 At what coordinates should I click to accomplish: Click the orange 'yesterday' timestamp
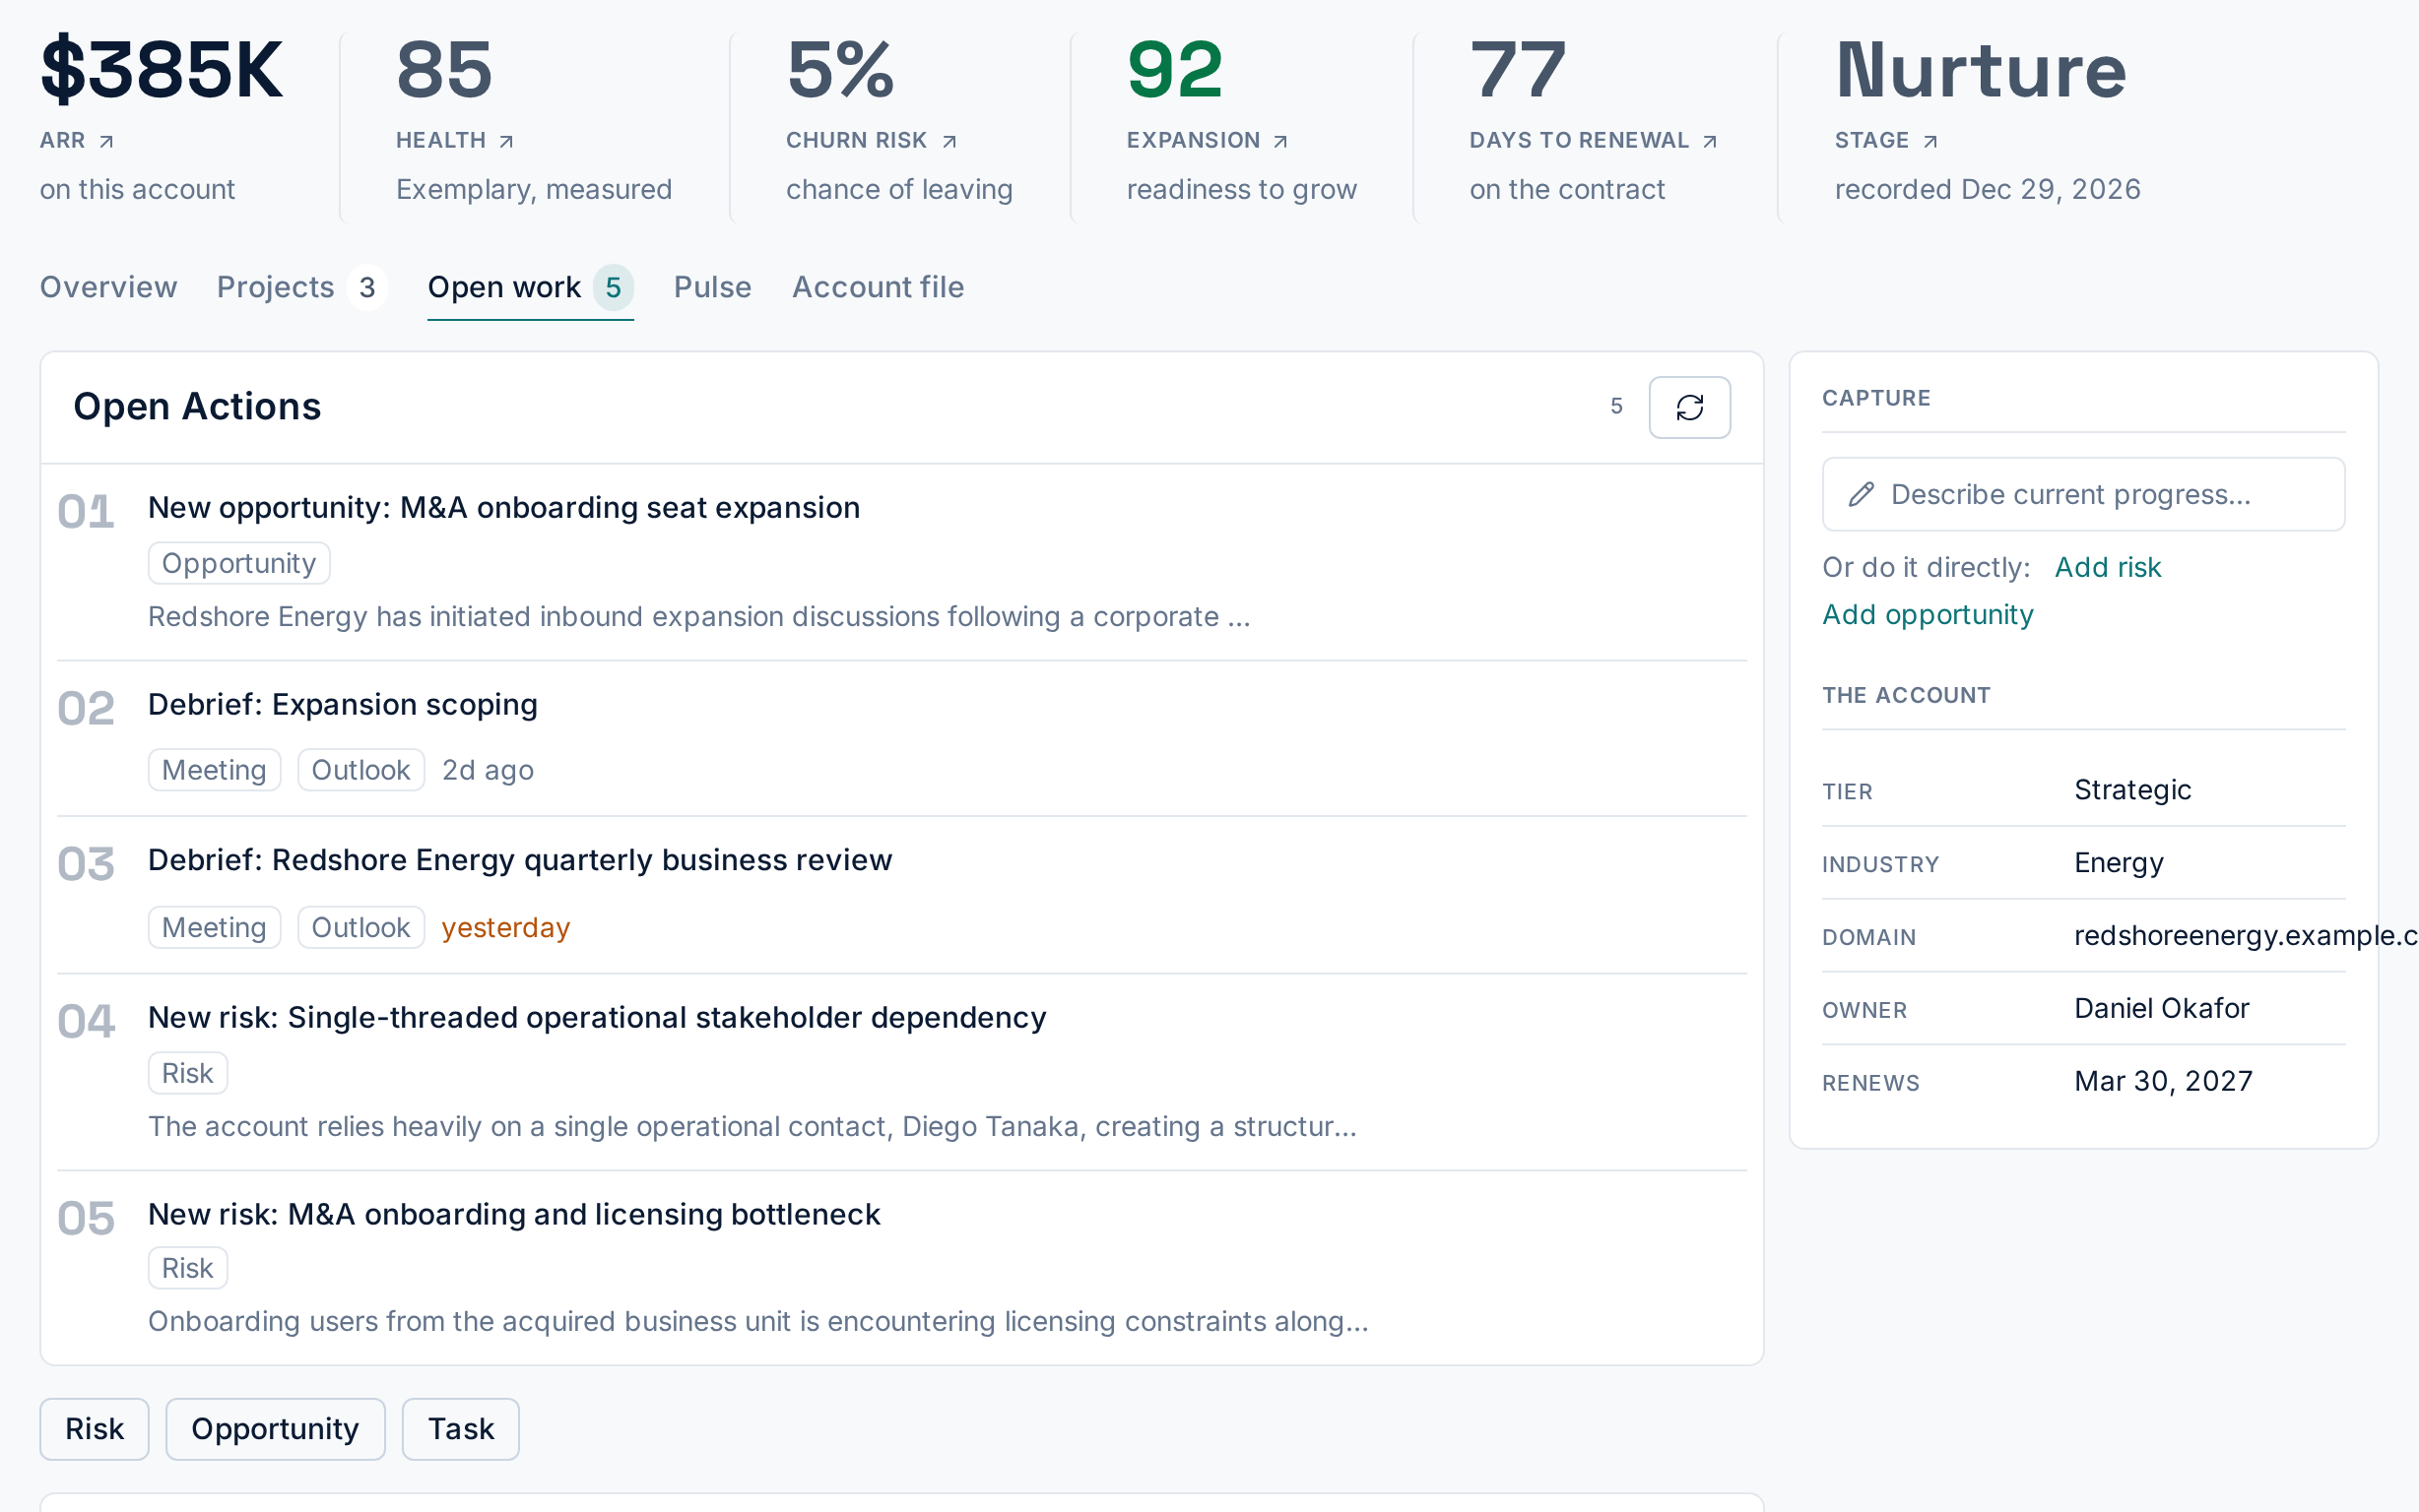[505, 927]
